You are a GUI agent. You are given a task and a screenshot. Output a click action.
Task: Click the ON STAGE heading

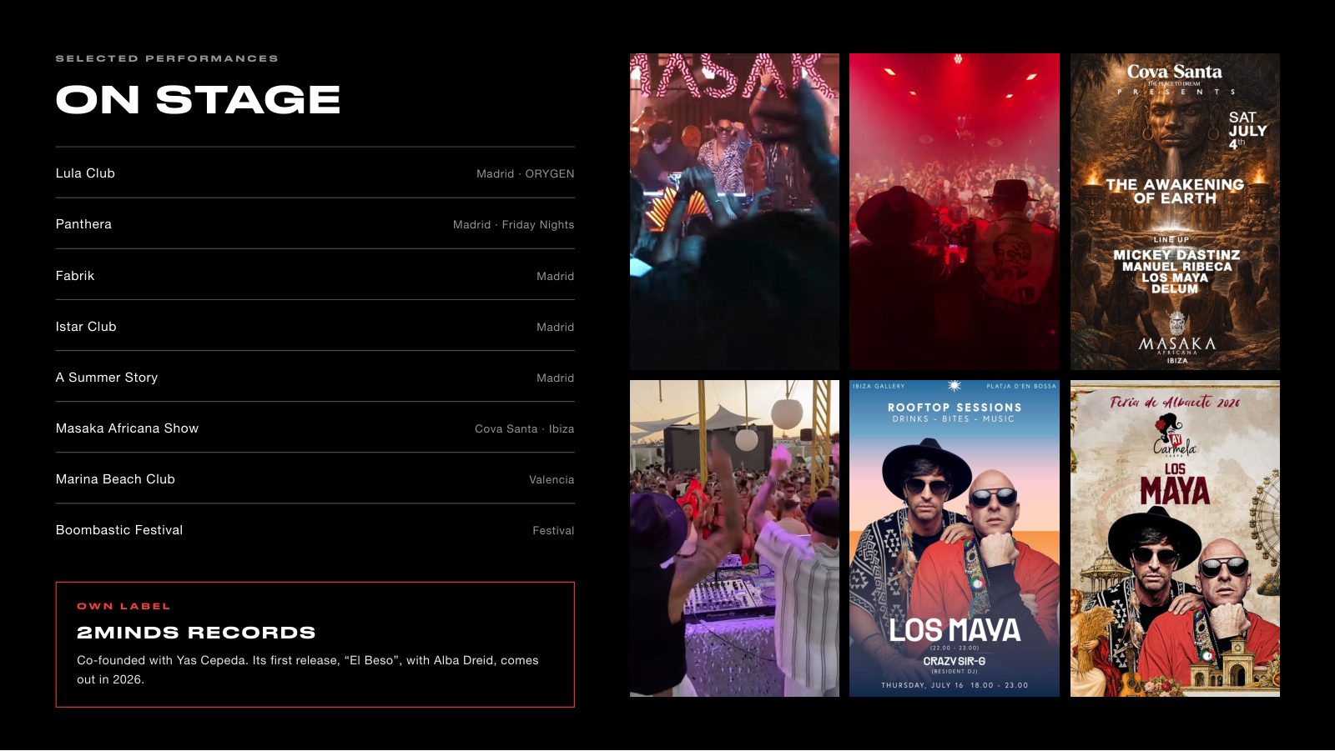click(x=198, y=99)
